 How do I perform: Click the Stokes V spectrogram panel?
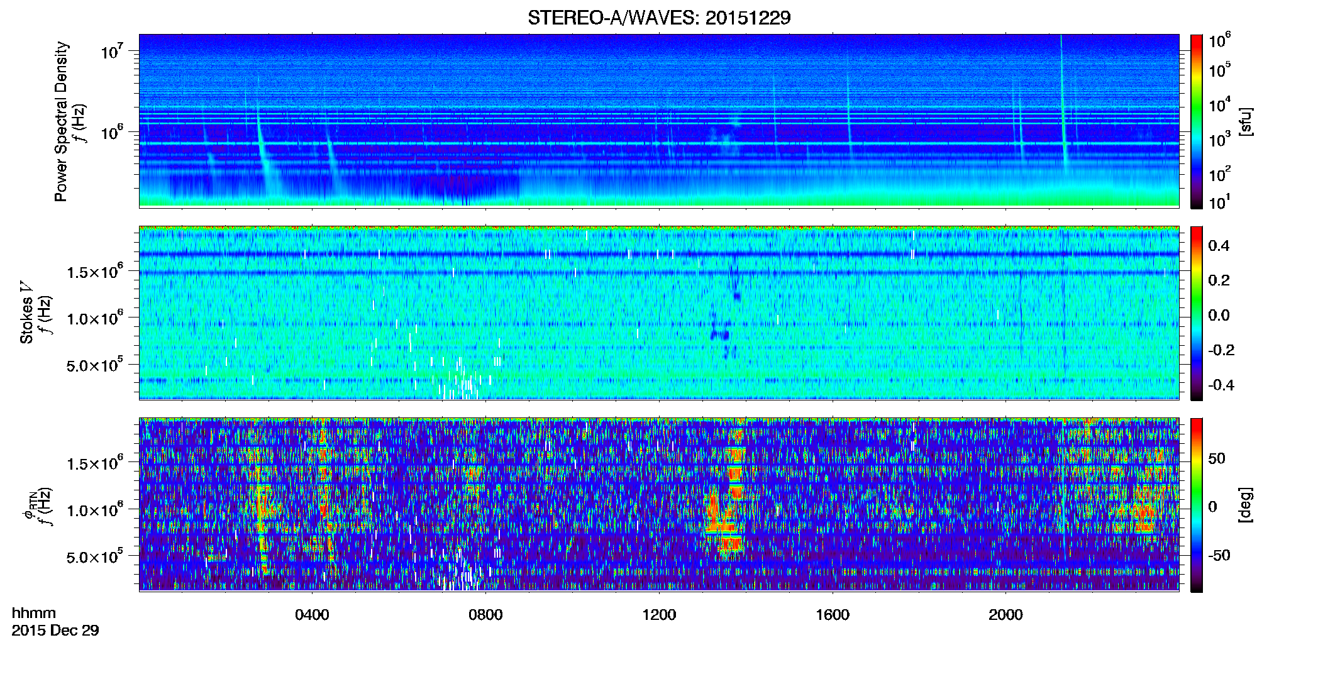(659, 312)
